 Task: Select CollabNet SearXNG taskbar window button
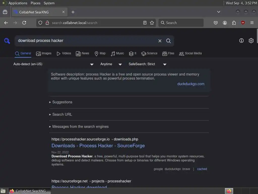(x=30, y=191)
